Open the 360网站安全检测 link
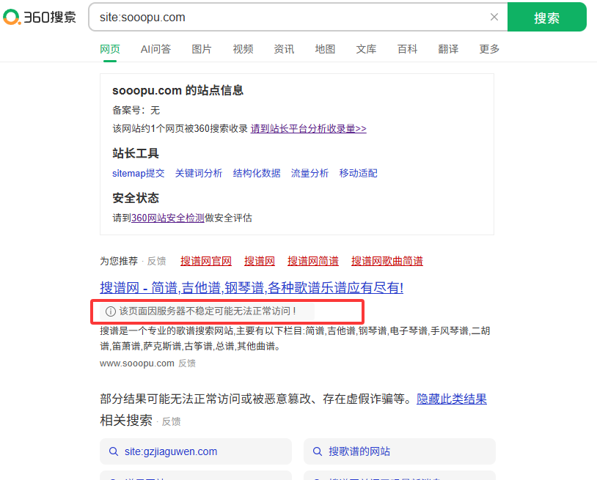The width and height of the screenshot is (597, 480). (x=167, y=218)
